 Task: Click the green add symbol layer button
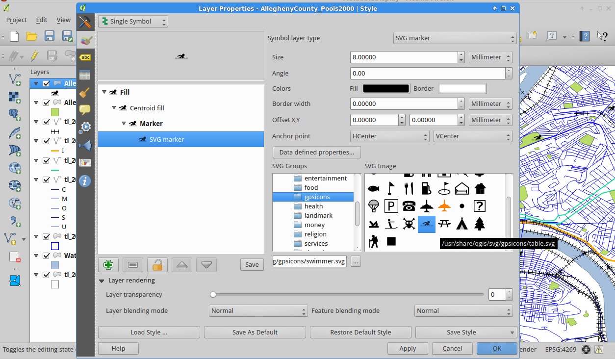coord(108,265)
